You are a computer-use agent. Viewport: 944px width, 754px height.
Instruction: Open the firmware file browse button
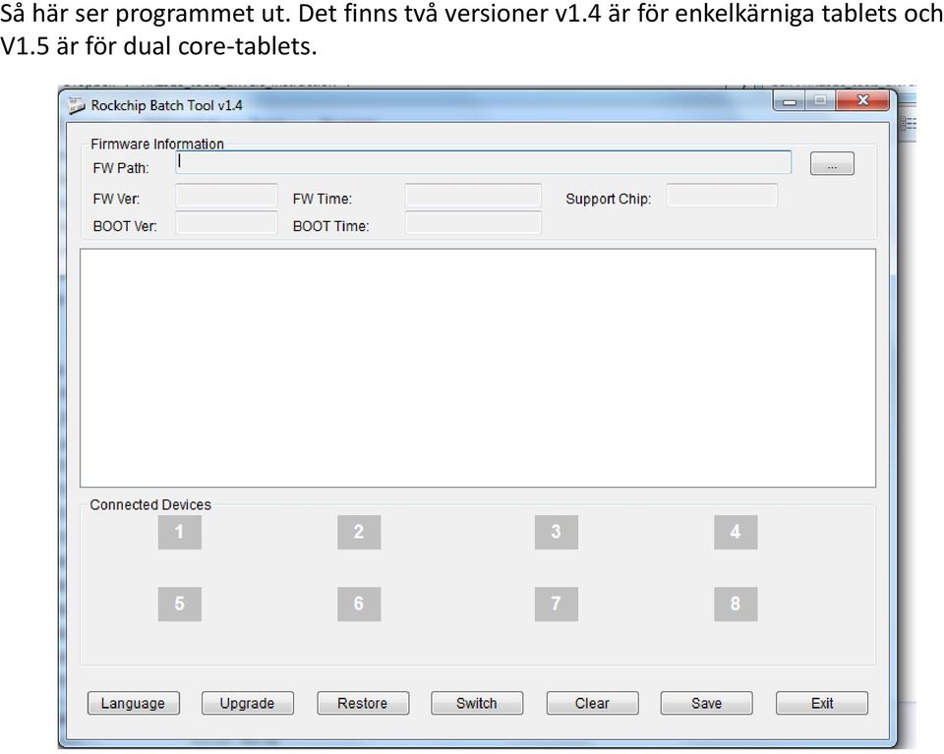coord(832,163)
